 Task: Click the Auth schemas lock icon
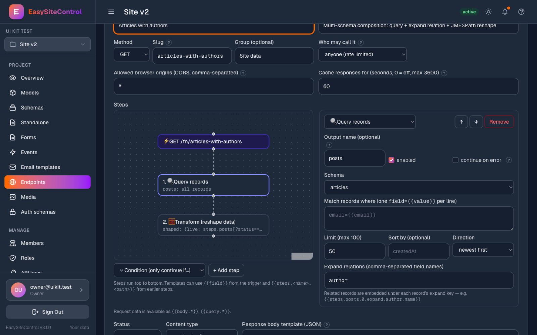pos(13,212)
